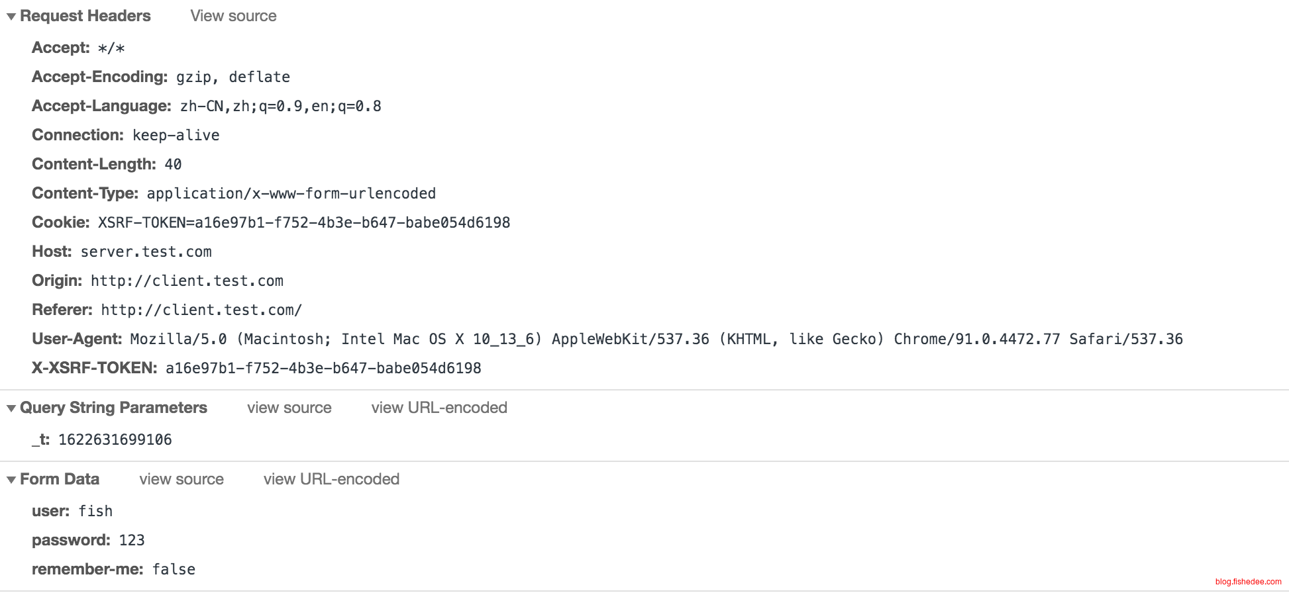The width and height of the screenshot is (1289, 593).
Task: Click the password form data row
Action: click(88, 540)
